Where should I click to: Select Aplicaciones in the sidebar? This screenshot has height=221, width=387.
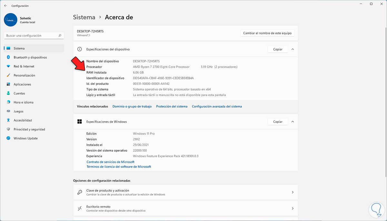(34, 84)
